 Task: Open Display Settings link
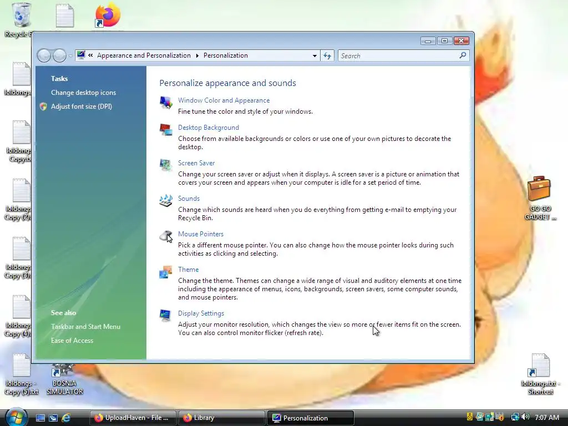click(201, 313)
